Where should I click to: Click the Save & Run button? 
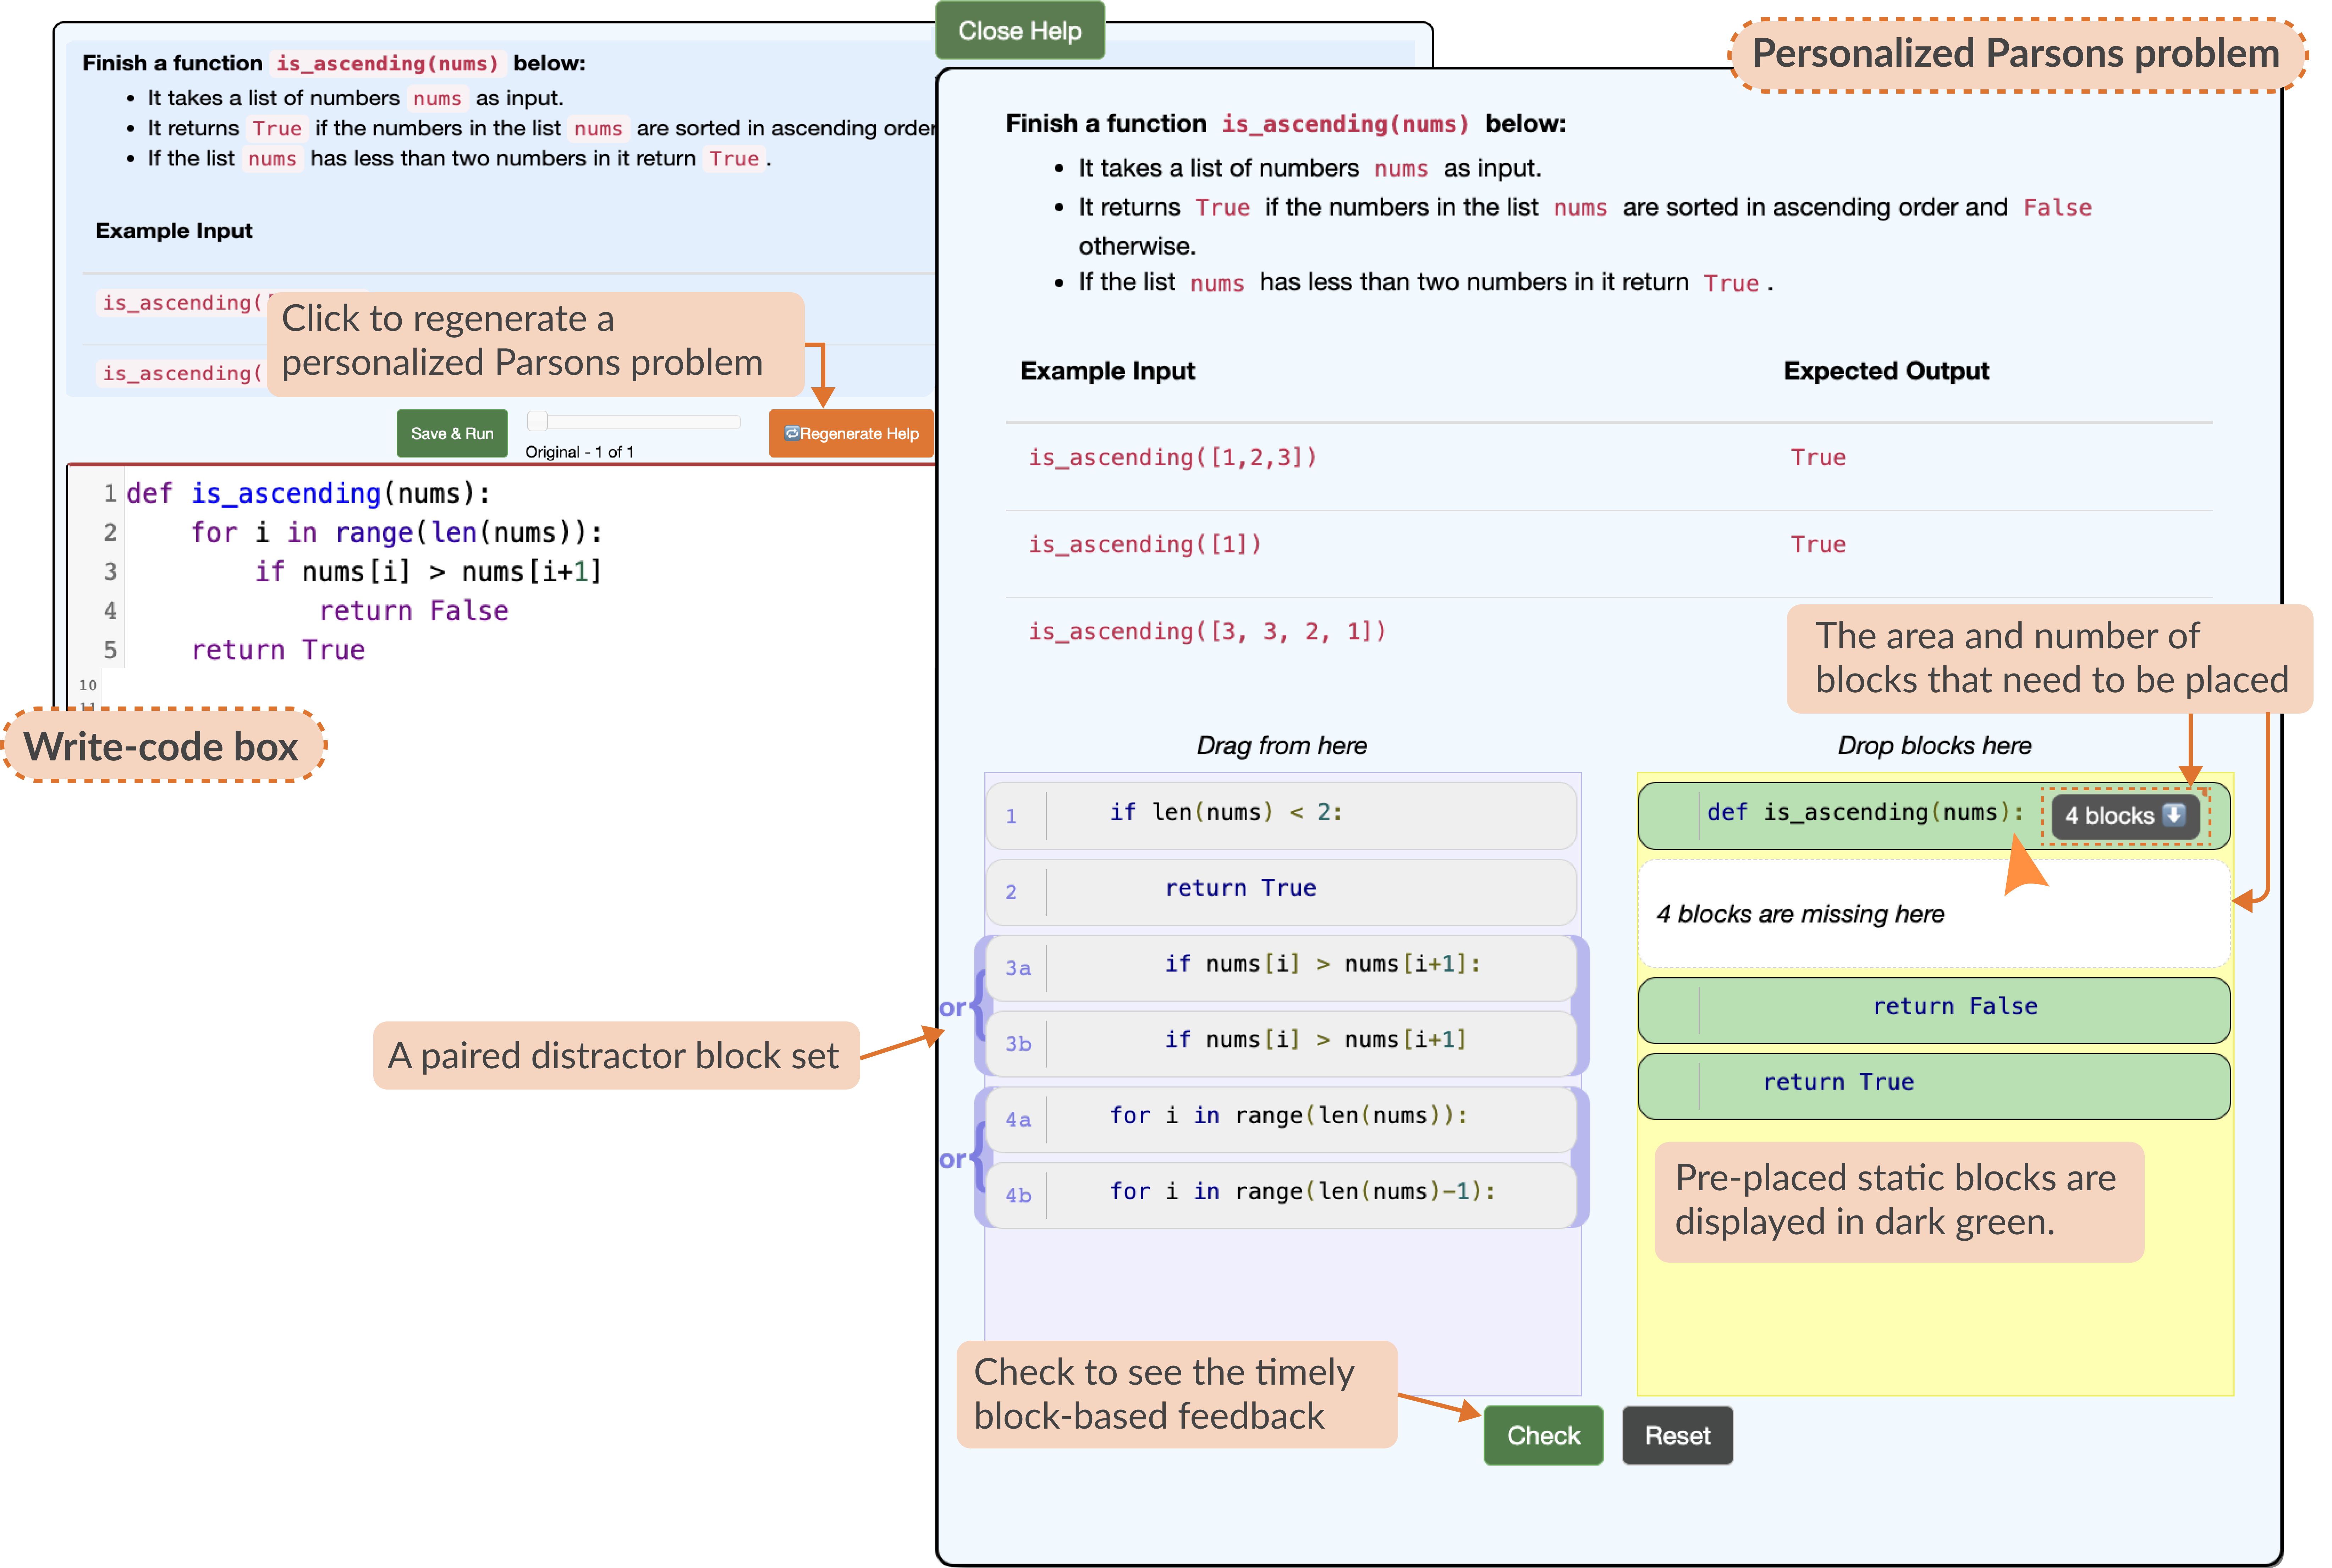(452, 433)
